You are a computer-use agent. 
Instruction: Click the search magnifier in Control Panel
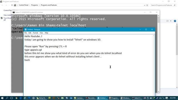175,5
